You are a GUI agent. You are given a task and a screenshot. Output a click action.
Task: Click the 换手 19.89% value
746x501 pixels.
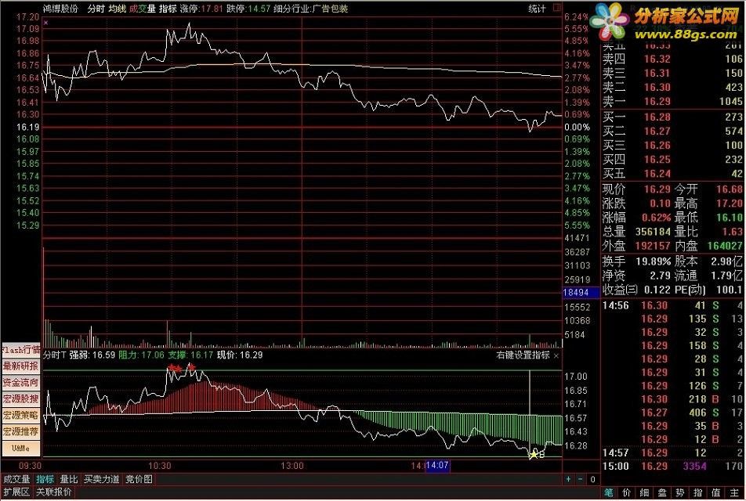(x=653, y=261)
